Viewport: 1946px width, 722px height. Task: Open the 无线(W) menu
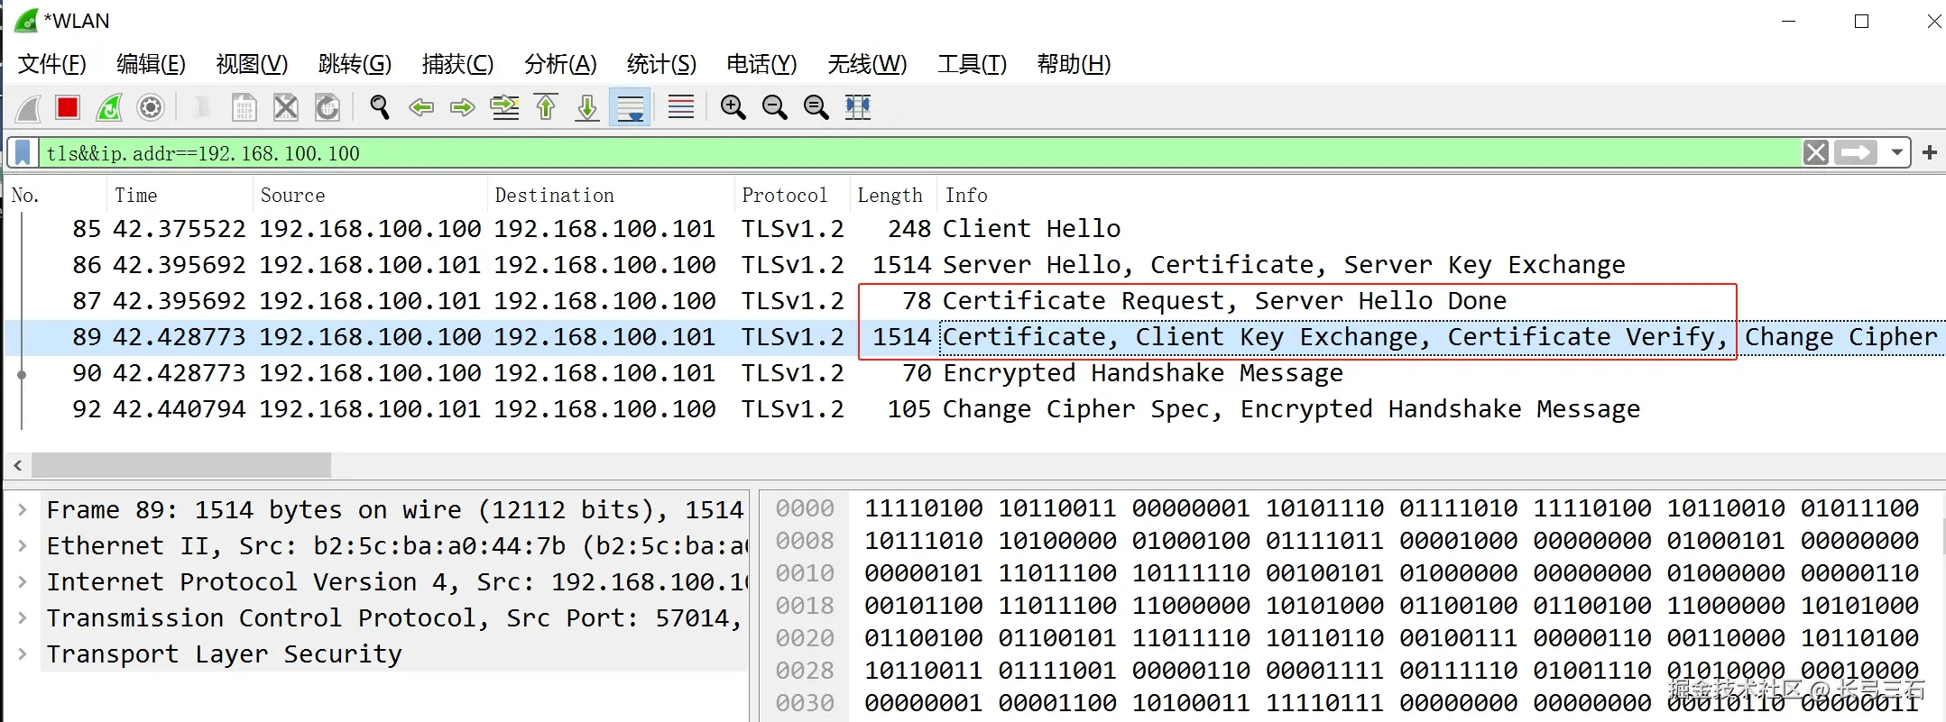point(867,64)
